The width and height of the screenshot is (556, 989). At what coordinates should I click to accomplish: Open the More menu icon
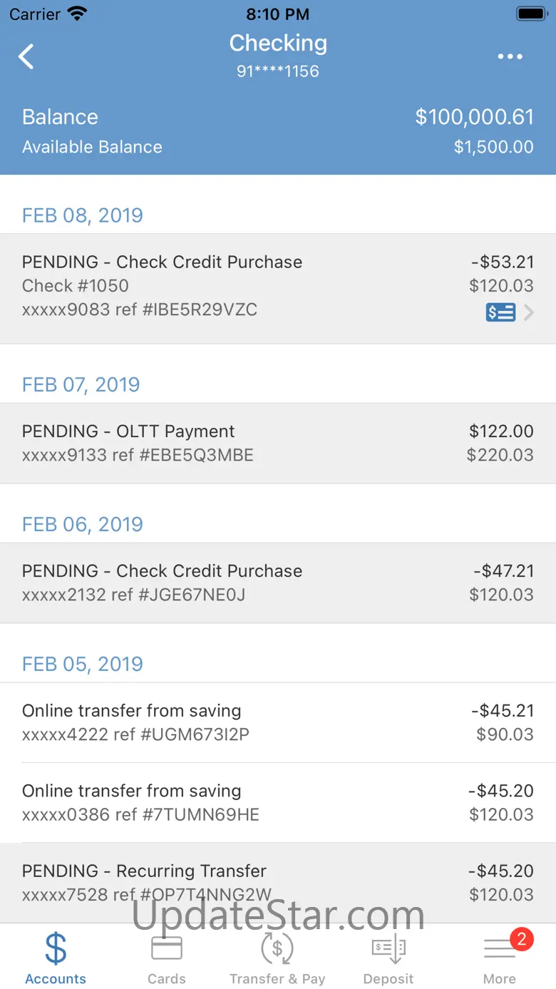pyautogui.click(x=499, y=950)
